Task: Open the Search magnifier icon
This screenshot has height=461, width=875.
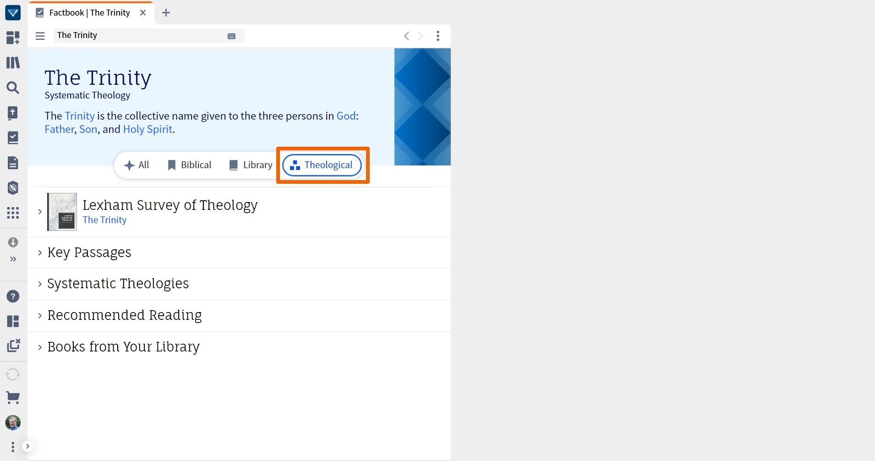Action: (x=13, y=88)
